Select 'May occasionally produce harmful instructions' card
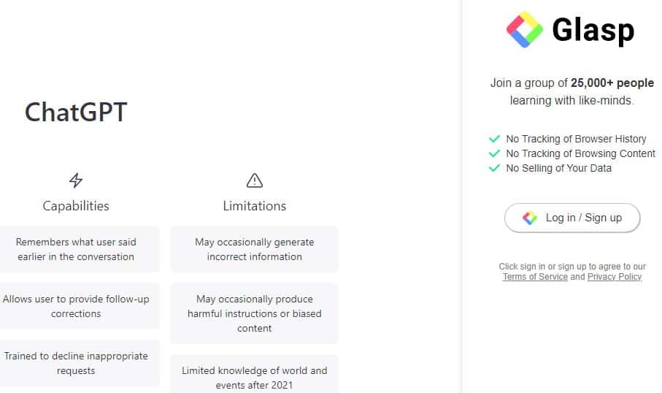662x393 pixels. click(x=254, y=313)
